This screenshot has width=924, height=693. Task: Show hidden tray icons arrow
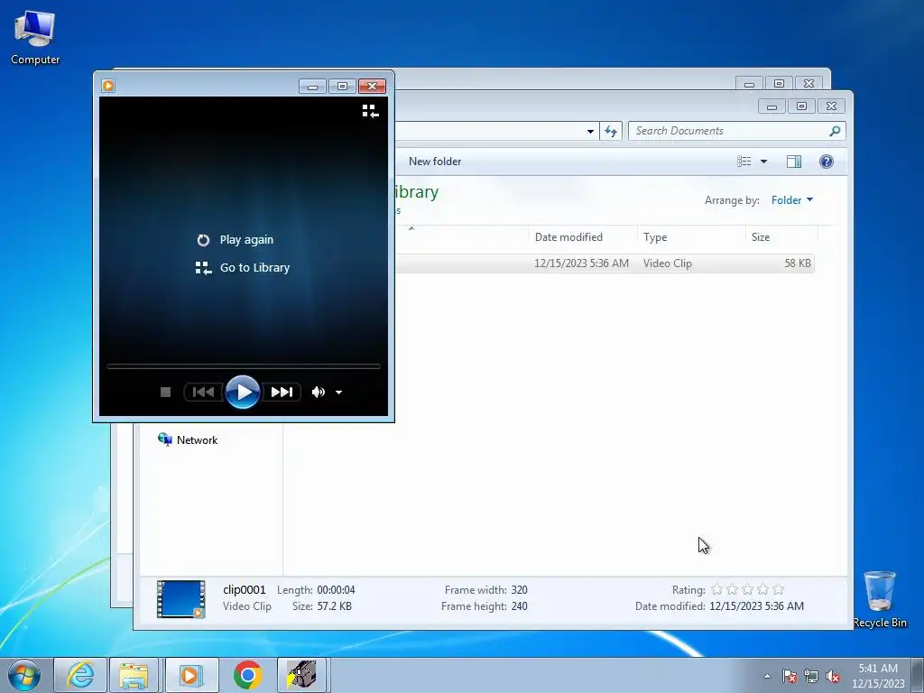767,676
